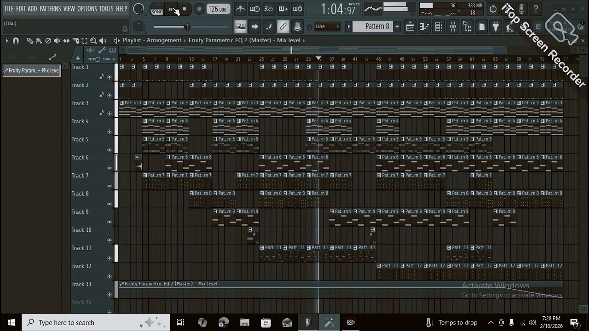Select the playlist Draw pencil tool
The image size is (589, 331).
click(x=30, y=40)
